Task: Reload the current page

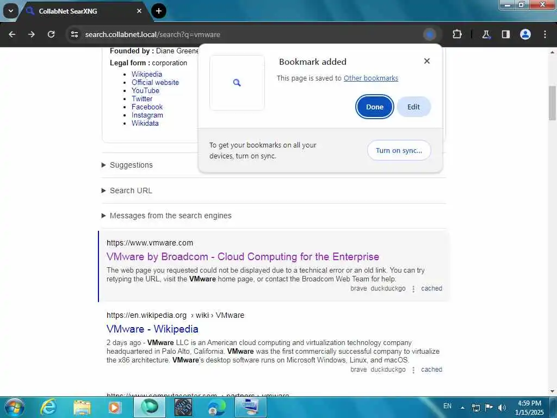Action: [51, 34]
